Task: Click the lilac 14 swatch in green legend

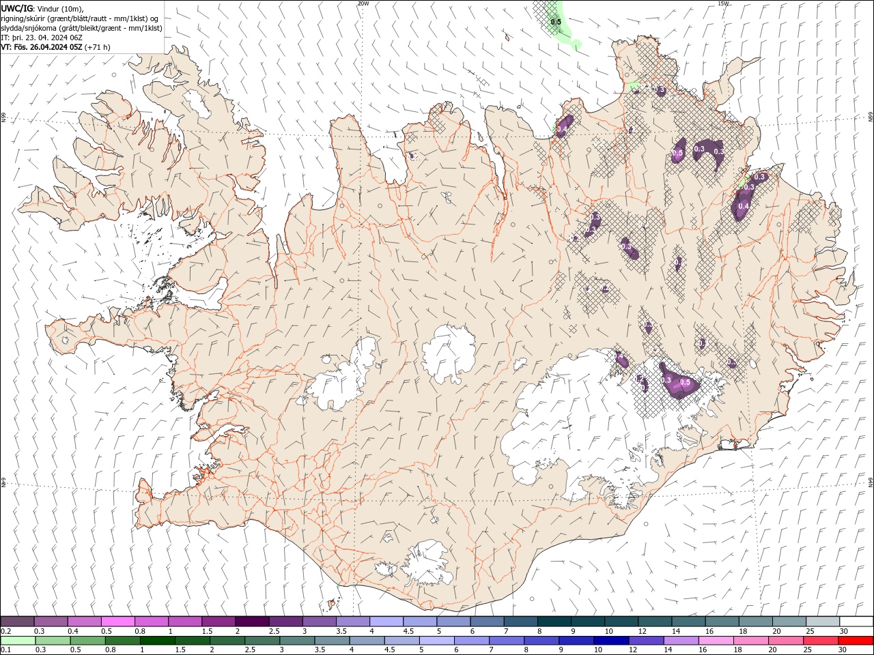Action: point(681,641)
